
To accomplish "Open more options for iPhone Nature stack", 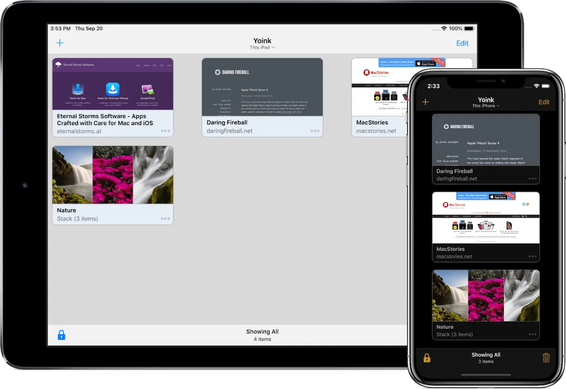I will coord(532,334).
